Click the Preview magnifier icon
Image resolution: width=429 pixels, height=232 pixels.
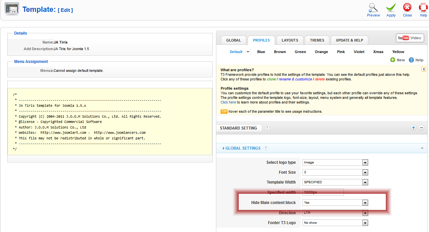[373, 8]
